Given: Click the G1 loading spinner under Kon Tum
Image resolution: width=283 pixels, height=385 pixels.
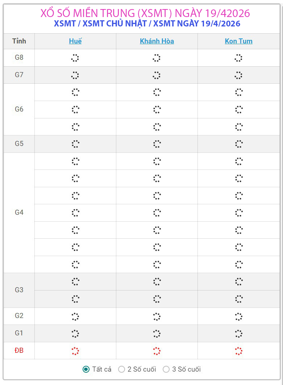Looking at the screenshot, I should coord(238,334).
